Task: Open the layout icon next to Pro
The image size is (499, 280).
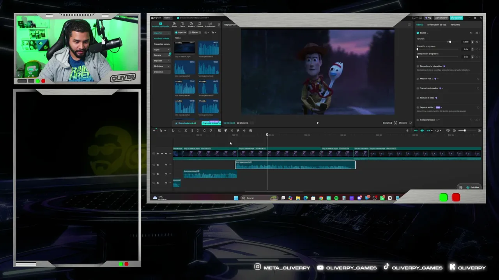Action: tap(414, 18)
